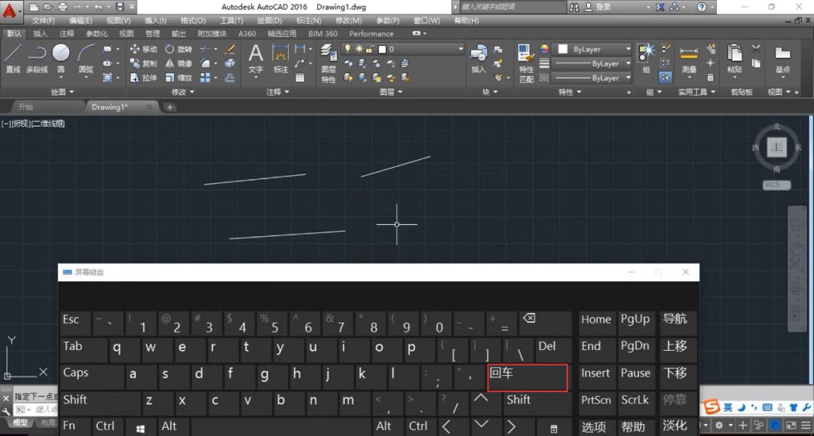This screenshot has height=436, width=814.
Task: Toggle the Caps key on the on-screen keyboard
Action: [x=76, y=373]
